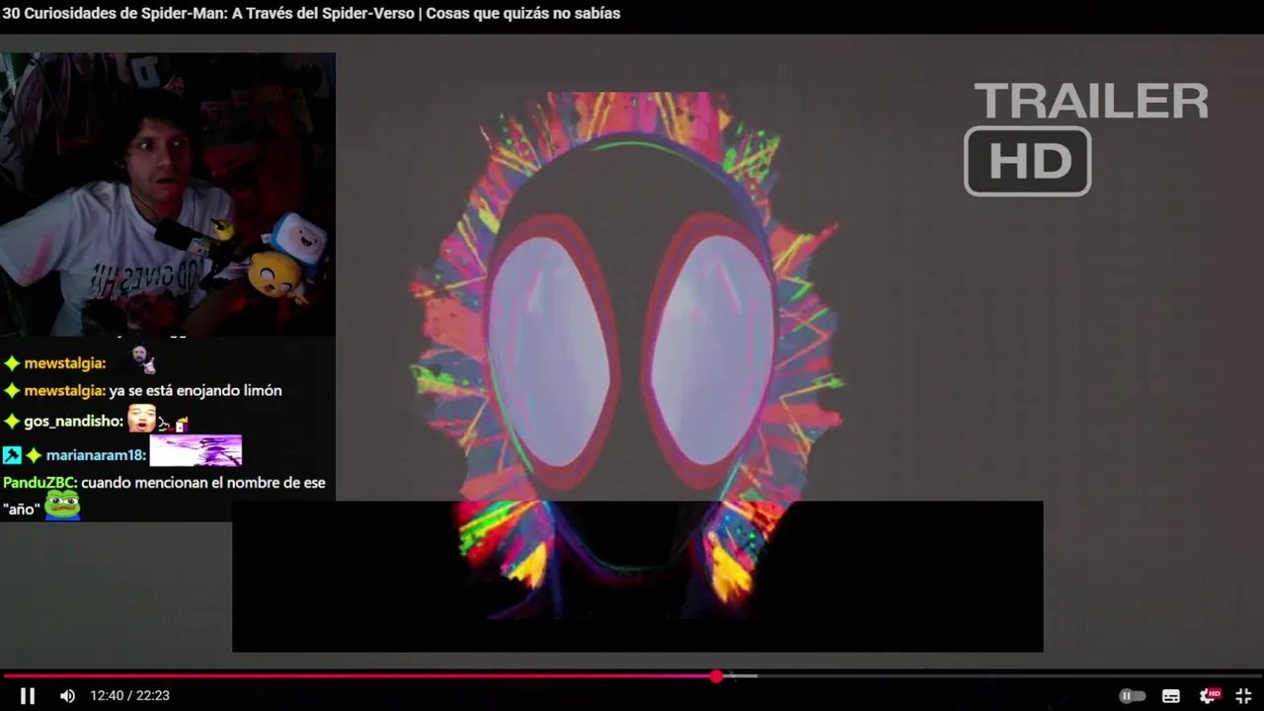This screenshot has width=1264, height=711.
Task: Click the streamer webcam overlay
Action: (168, 195)
